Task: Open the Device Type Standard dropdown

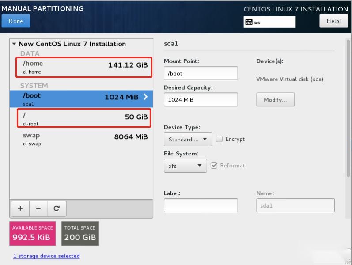Action: [x=188, y=139]
